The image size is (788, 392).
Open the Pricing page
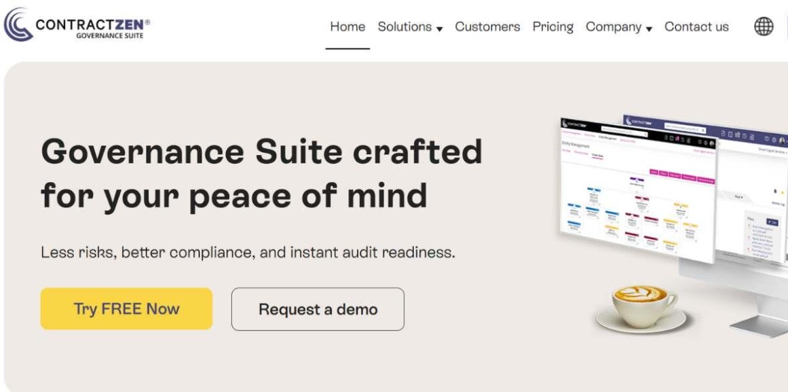pos(552,27)
